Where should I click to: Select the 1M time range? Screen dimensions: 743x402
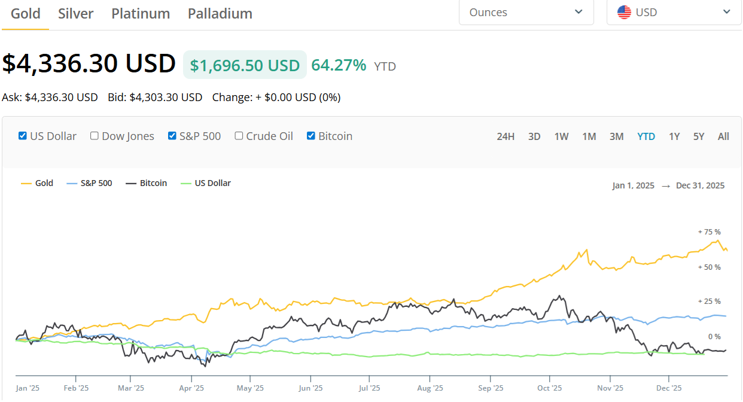click(x=589, y=136)
